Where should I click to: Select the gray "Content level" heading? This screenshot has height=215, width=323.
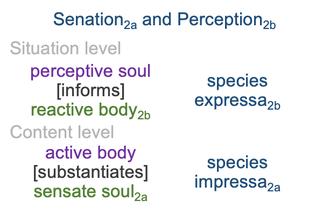coord(62,132)
